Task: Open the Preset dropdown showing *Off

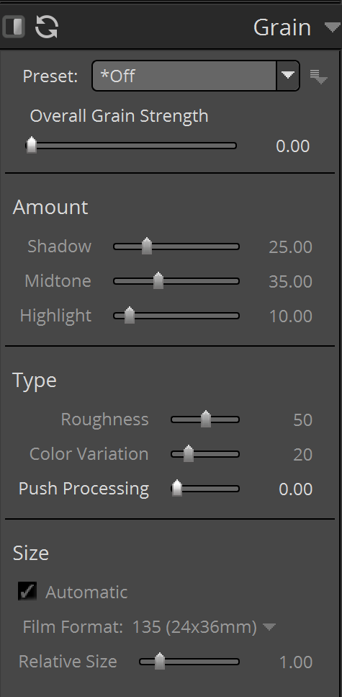Action: [x=195, y=76]
